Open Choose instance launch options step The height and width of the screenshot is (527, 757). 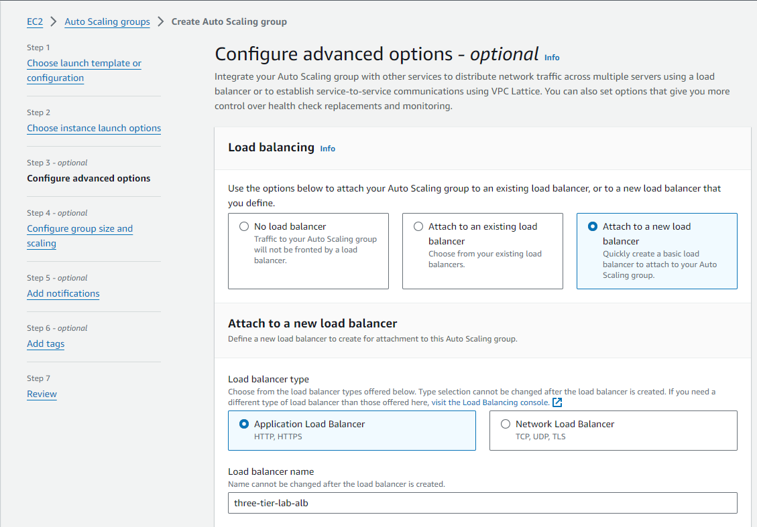[94, 128]
